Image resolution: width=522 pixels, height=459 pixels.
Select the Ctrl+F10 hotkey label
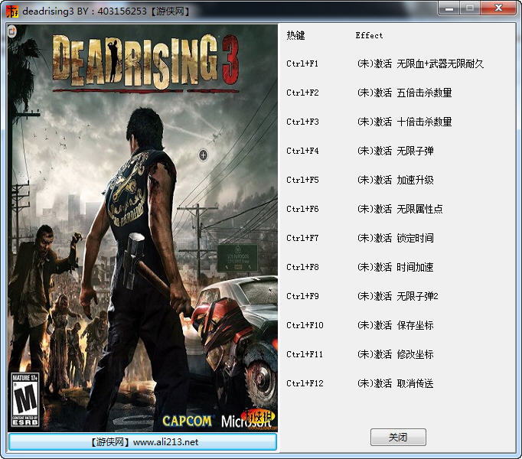pyautogui.click(x=305, y=325)
